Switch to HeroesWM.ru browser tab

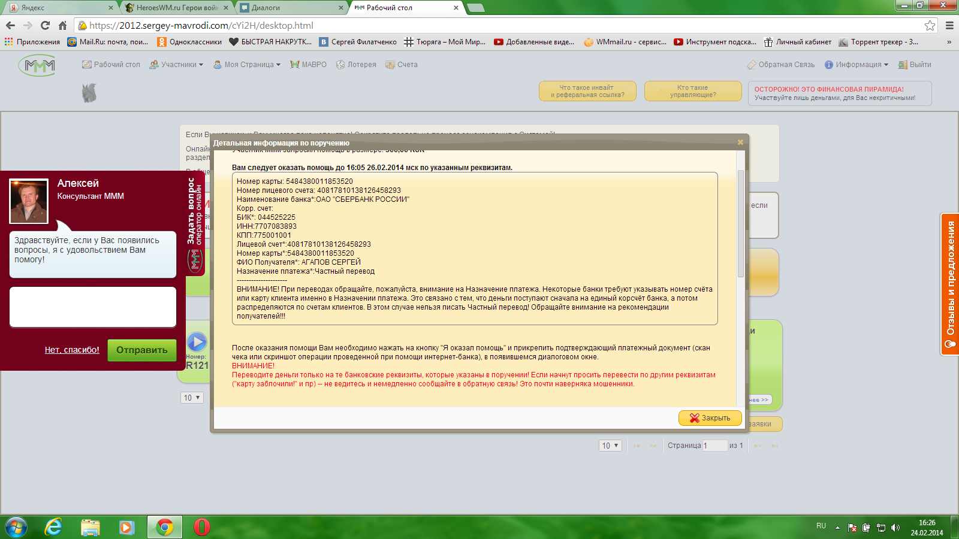pos(176,8)
